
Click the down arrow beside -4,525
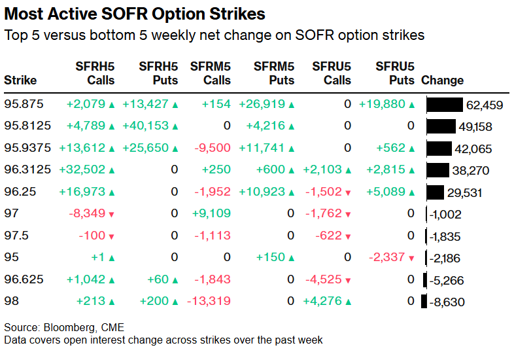point(348,280)
